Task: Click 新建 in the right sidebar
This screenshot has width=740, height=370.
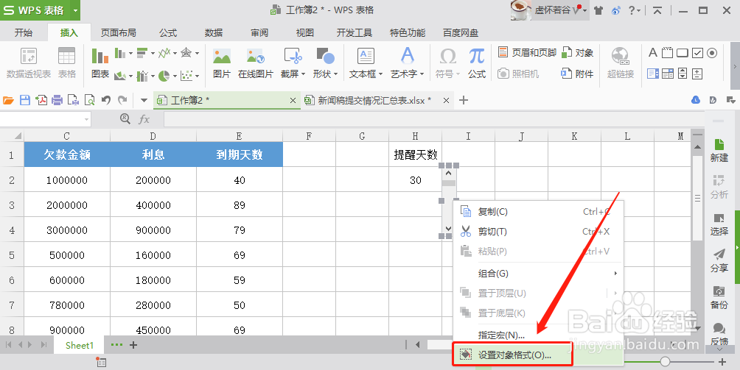Action: point(719,151)
